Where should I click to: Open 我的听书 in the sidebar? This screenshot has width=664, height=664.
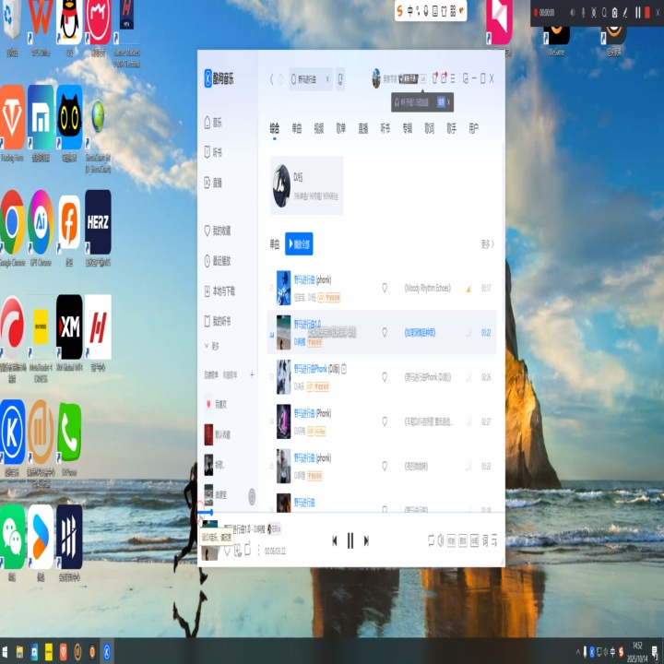pyautogui.click(x=218, y=321)
